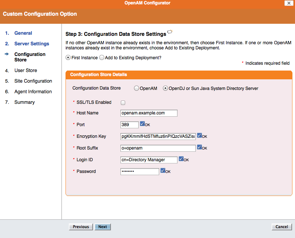Select User Store step in sidebar

click(26, 70)
